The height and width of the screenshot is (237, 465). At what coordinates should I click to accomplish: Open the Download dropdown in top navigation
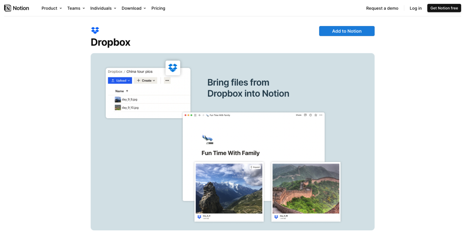134,8
